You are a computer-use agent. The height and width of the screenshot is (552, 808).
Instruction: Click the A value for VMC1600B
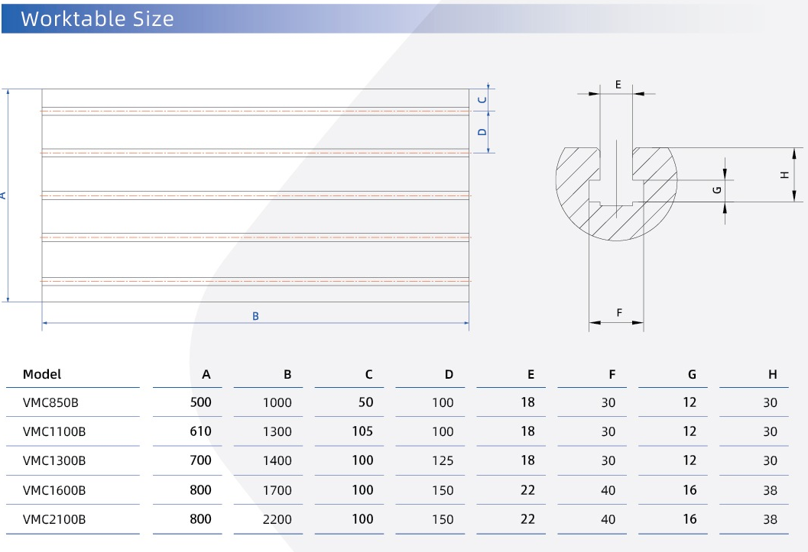pyautogui.click(x=200, y=489)
